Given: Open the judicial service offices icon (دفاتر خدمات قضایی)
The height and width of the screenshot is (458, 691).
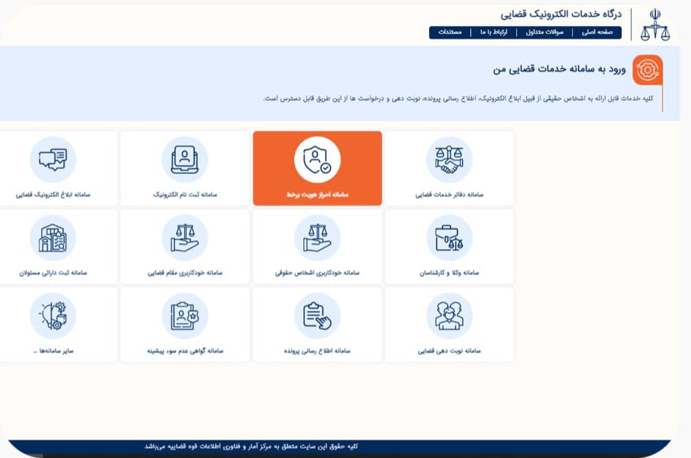Looking at the screenshot, I should coord(449,160).
